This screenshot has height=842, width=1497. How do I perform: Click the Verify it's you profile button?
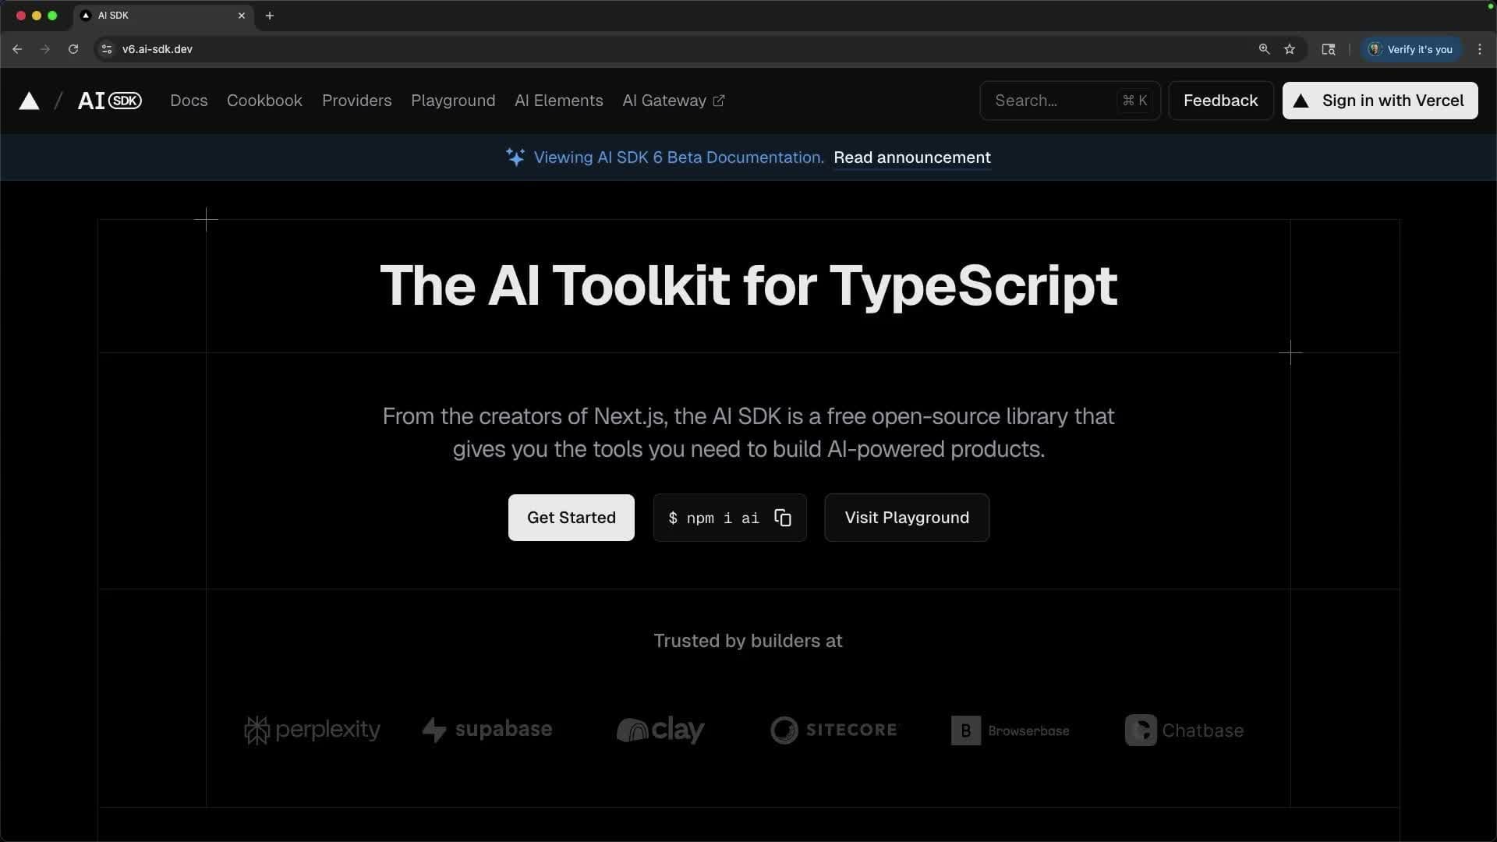pyautogui.click(x=1412, y=49)
